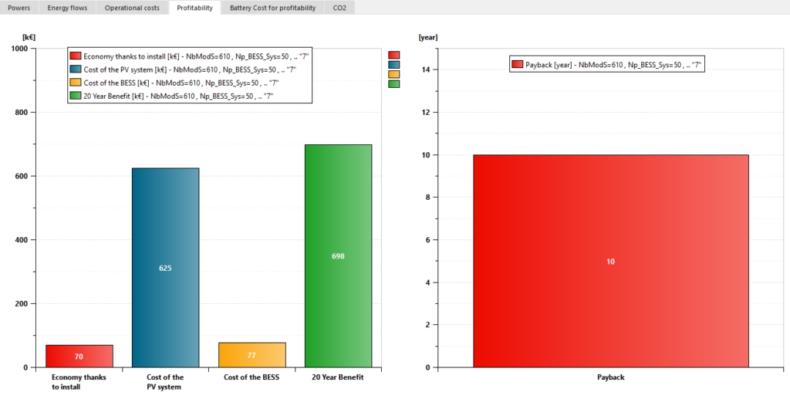Open the Energy flows tab
Image resolution: width=790 pixels, height=399 pixels.
coord(68,8)
